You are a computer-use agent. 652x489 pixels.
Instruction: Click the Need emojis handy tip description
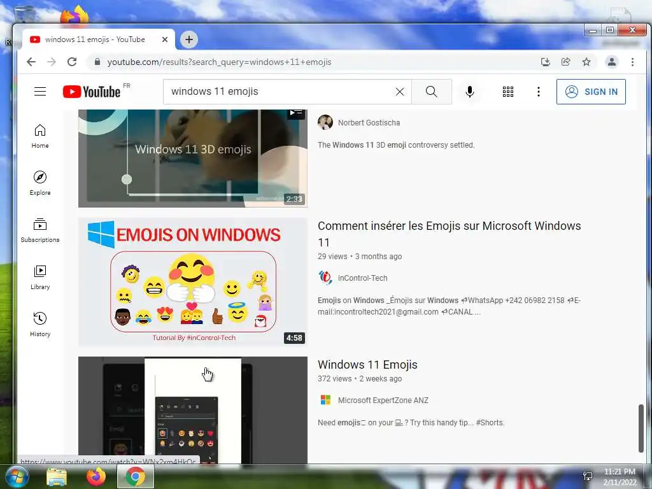pos(411,423)
